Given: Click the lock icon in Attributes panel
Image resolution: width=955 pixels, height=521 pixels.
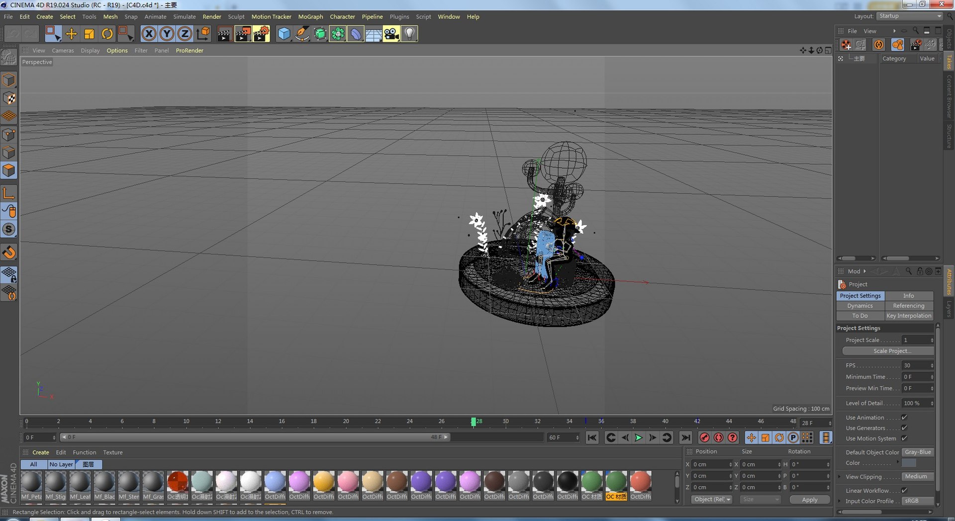Looking at the screenshot, I should (920, 271).
